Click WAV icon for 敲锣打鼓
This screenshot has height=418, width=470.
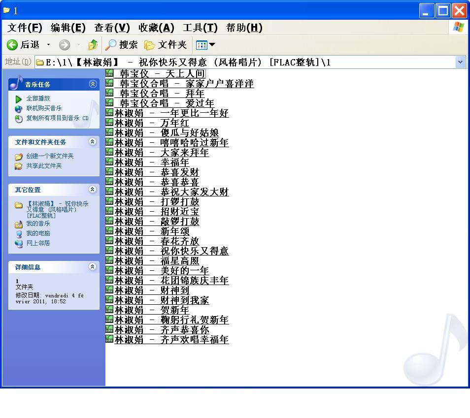109,222
